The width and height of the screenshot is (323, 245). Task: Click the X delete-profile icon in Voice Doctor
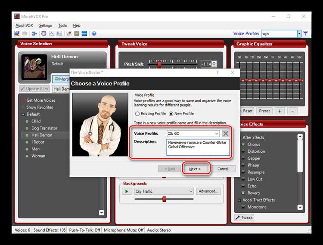coord(226,133)
